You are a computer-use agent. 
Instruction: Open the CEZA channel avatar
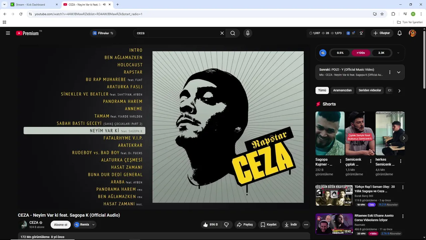tap(23, 225)
